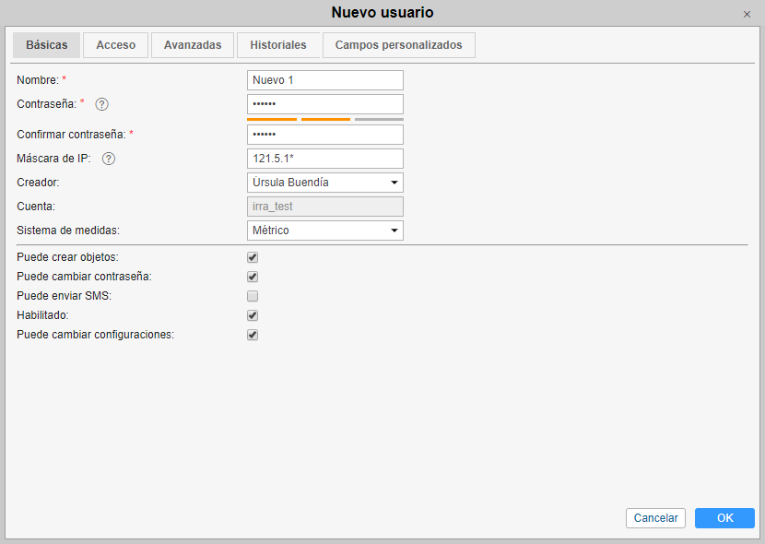Close the Nuevo usuario dialog
The image size is (765, 544).
click(x=747, y=14)
